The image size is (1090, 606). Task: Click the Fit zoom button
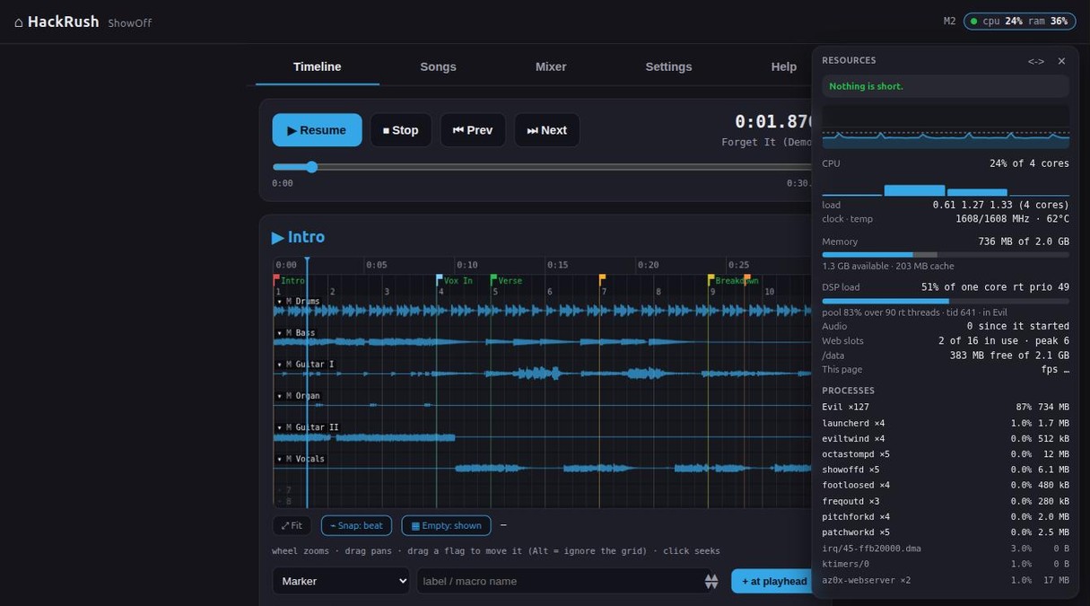tap(292, 525)
